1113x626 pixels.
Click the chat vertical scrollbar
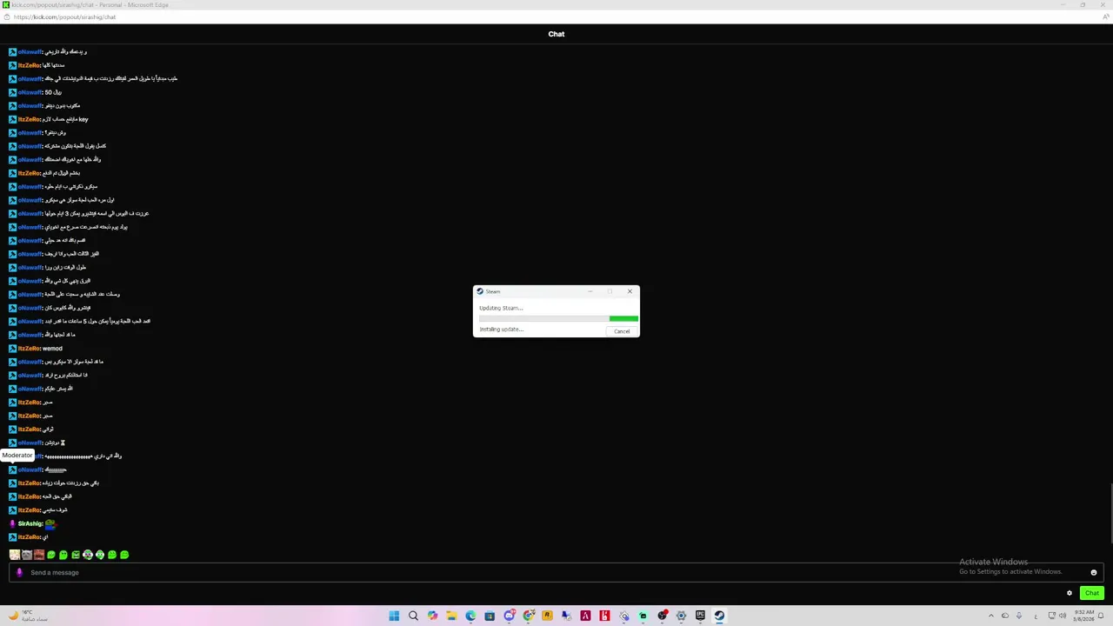(x=1110, y=513)
